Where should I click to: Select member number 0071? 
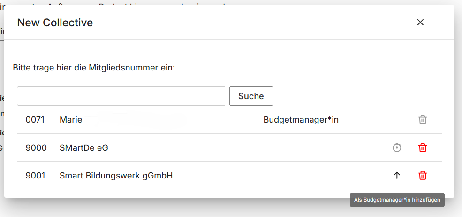click(35, 120)
